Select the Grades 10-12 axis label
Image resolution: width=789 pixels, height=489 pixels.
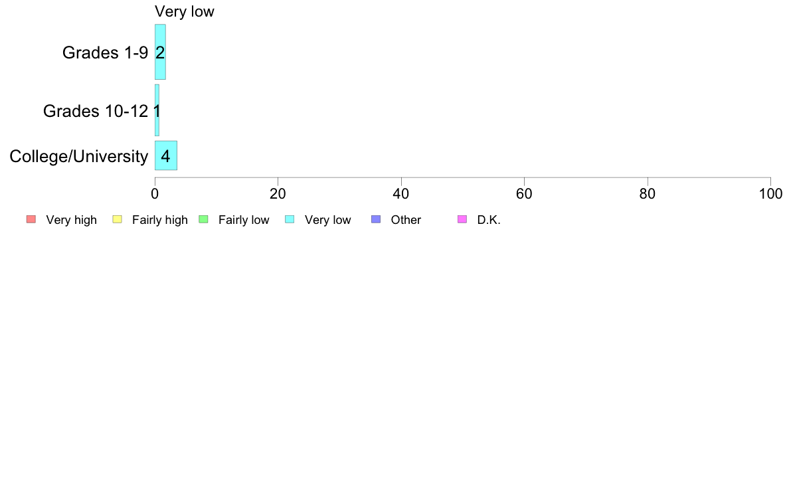tap(95, 112)
